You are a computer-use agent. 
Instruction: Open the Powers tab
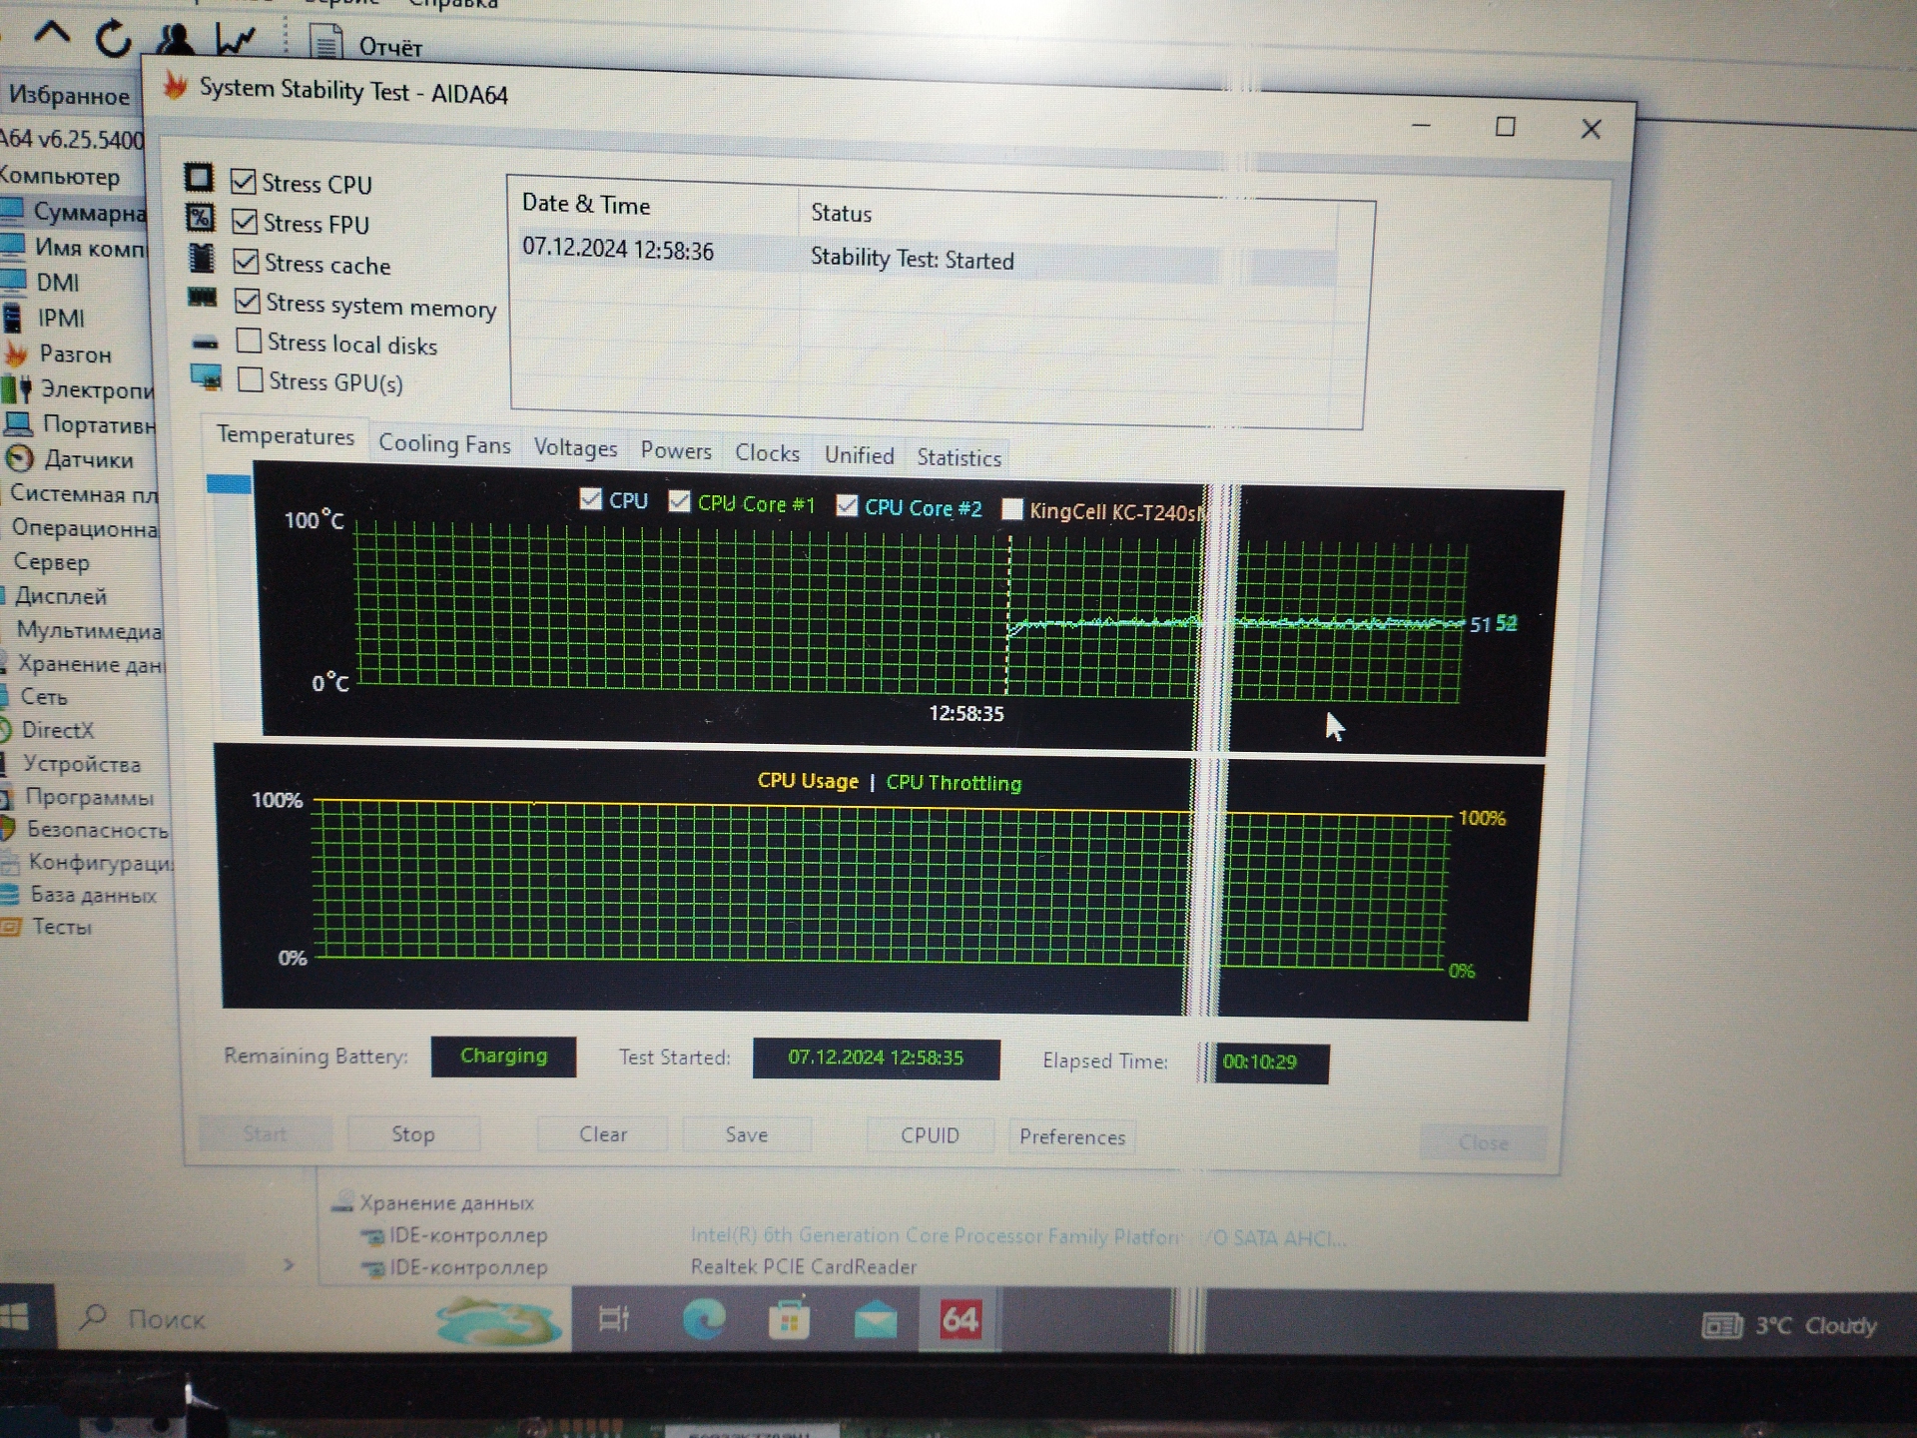click(x=676, y=451)
